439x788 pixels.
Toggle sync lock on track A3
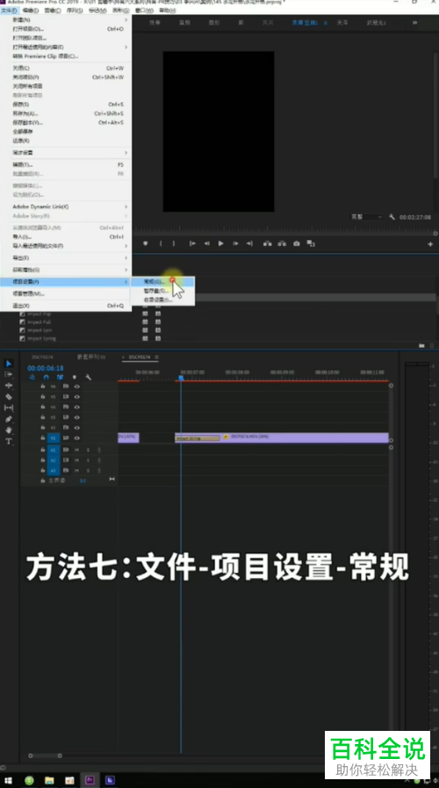66,470
